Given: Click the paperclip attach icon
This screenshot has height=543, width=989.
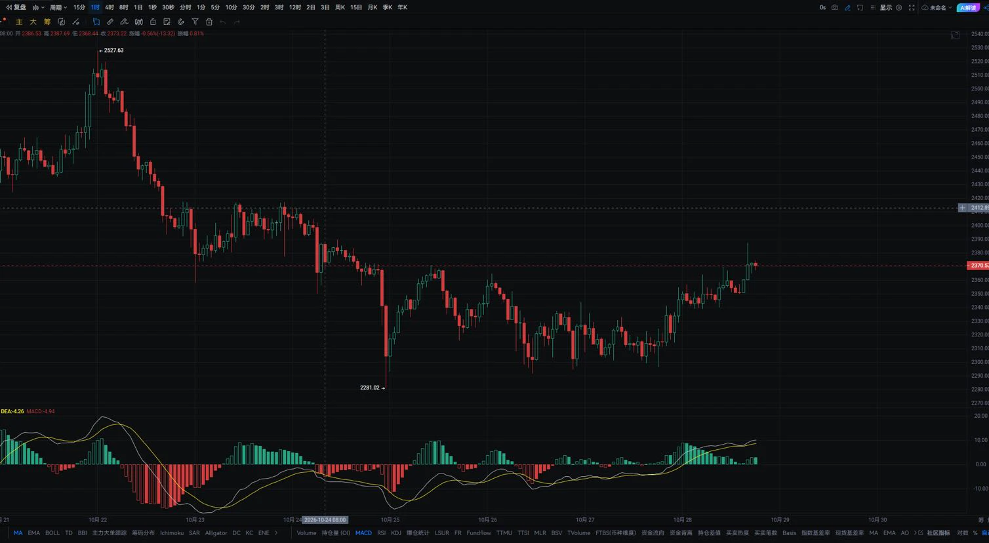Looking at the screenshot, I should [181, 22].
